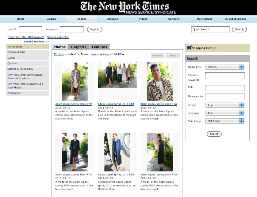Open thumbnail of model with glasses in navy coat
The height and width of the screenshot is (197, 257).
pyautogui.click(x=75, y=152)
